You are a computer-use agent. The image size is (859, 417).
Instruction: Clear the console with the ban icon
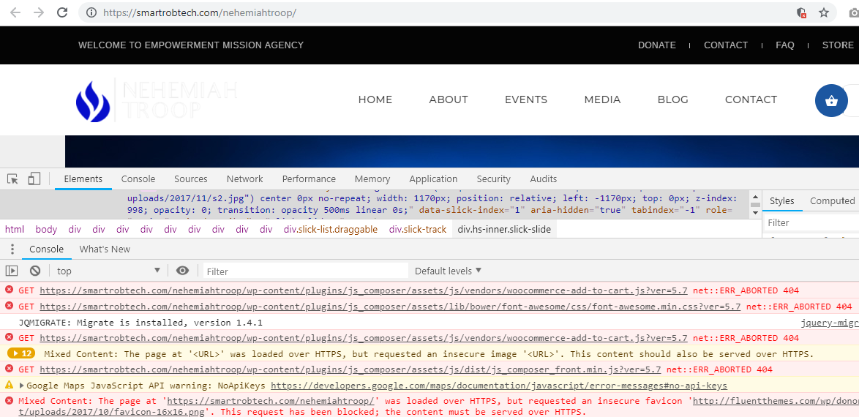tap(34, 271)
